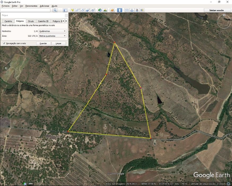Open the Metros quadrados unit dropdown
Screen dimensions: 232x186
52,36
